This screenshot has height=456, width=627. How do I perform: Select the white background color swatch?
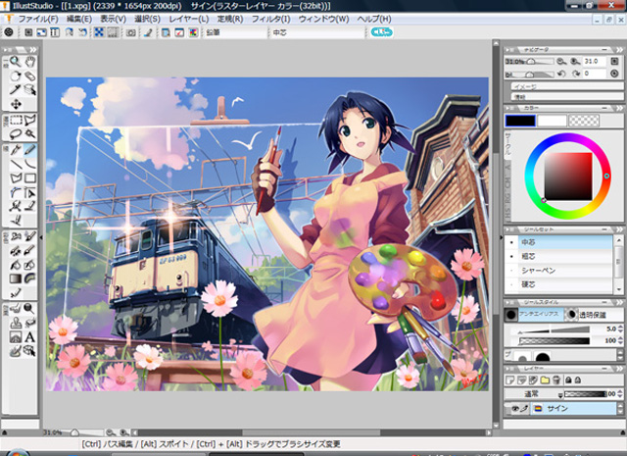(552, 121)
